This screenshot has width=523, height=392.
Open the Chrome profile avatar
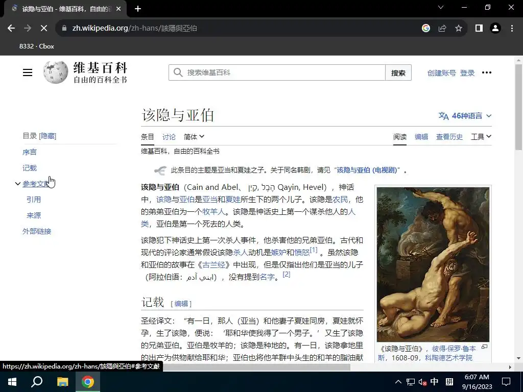coord(495,29)
